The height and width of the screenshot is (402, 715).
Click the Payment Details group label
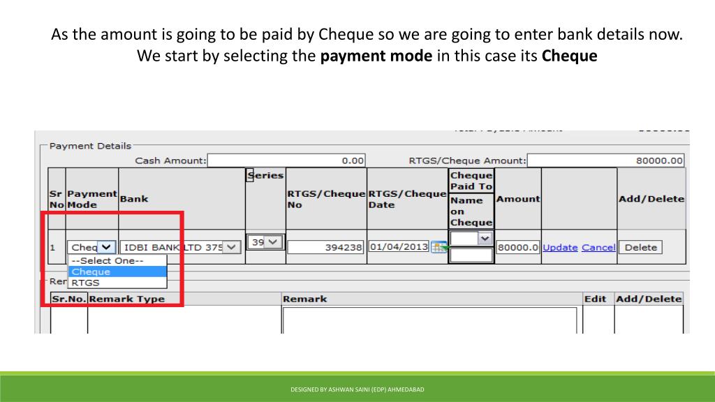[90, 146]
